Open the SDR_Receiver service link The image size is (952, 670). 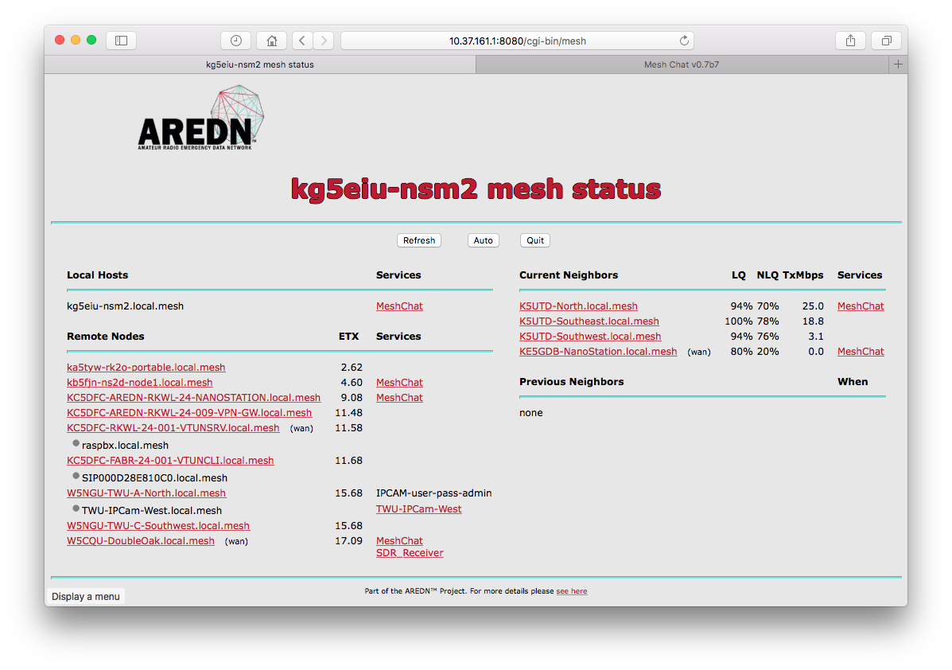(x=410, y=552)
